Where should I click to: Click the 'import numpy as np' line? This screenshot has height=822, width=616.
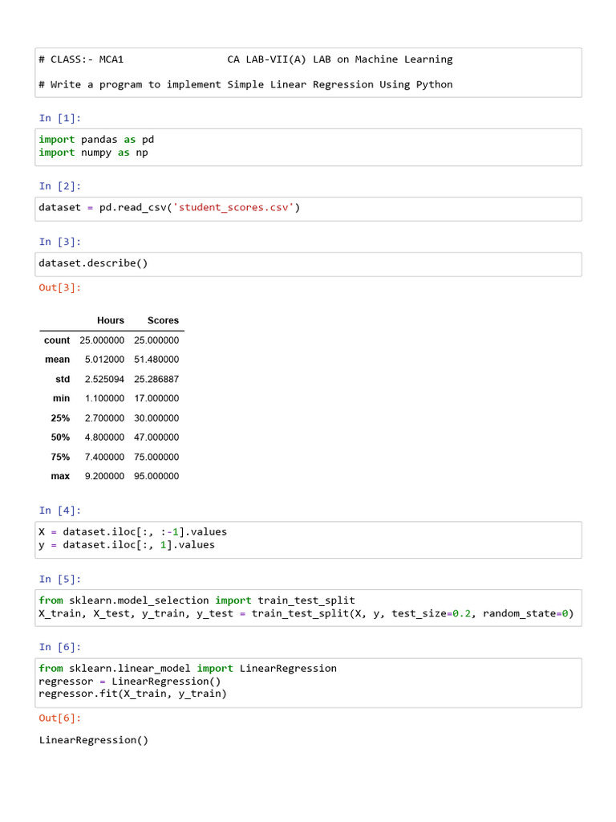click(93, 153)
